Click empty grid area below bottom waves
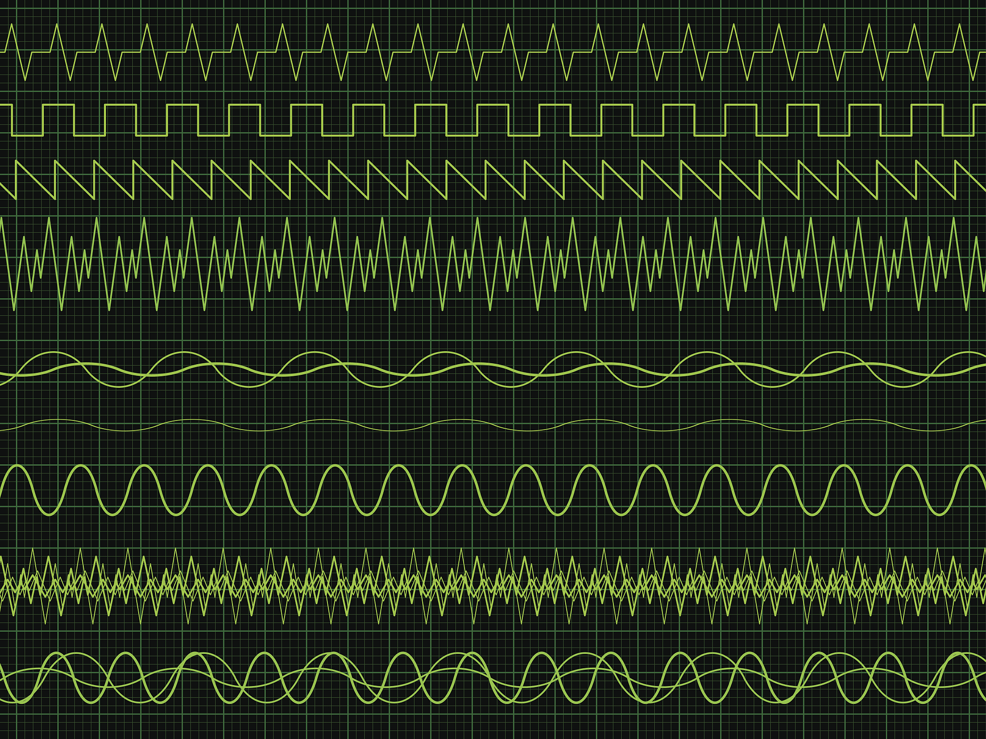 (493, 723)
